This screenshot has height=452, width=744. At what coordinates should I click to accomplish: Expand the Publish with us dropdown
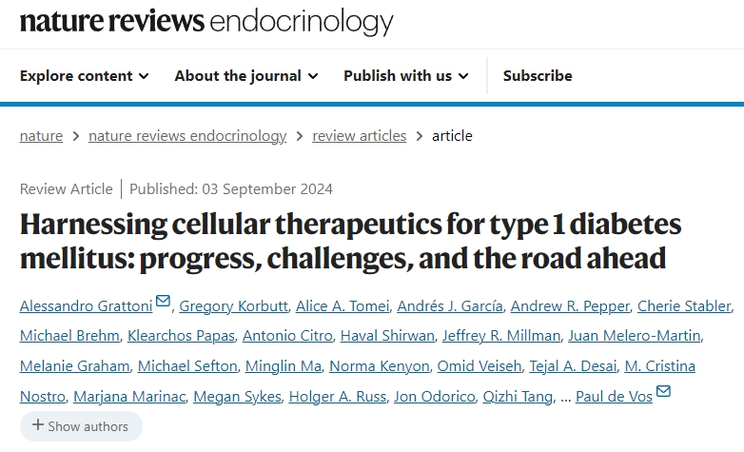tap(406, 76)
